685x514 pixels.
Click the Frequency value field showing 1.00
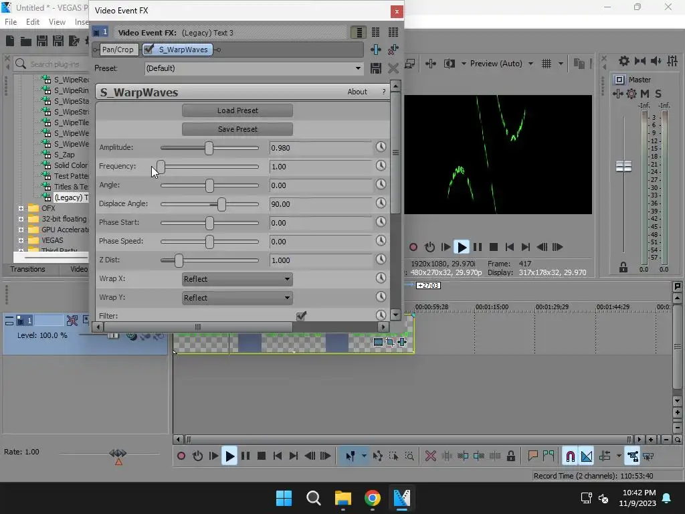(x=320, y=167)
